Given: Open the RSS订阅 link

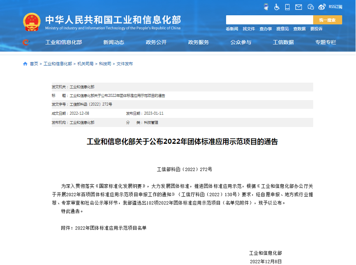Looking at the screenshot, I should point(335,7).
